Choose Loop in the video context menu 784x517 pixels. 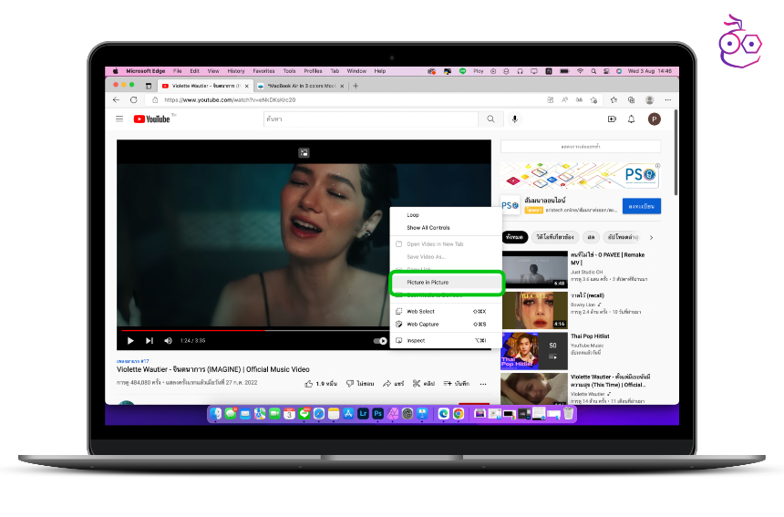(413, 215)
